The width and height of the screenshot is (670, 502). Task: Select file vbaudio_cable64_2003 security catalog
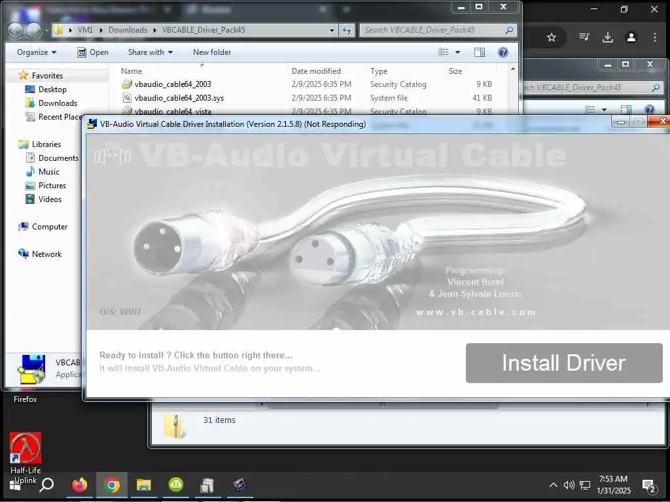(x=173, y=84)
